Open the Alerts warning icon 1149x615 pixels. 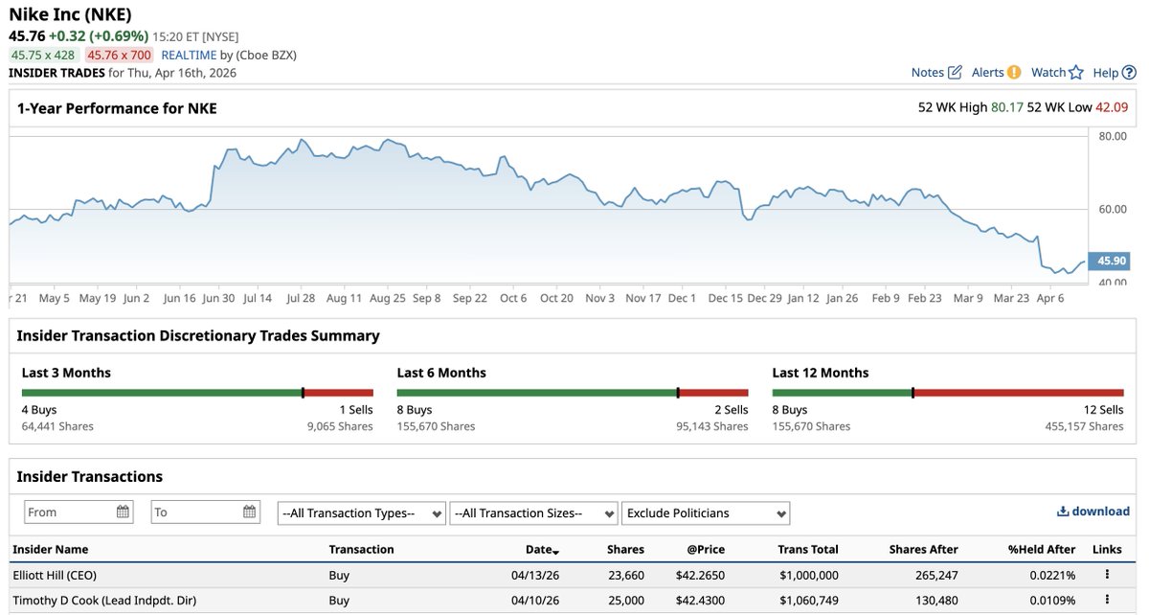[1014, 73]
